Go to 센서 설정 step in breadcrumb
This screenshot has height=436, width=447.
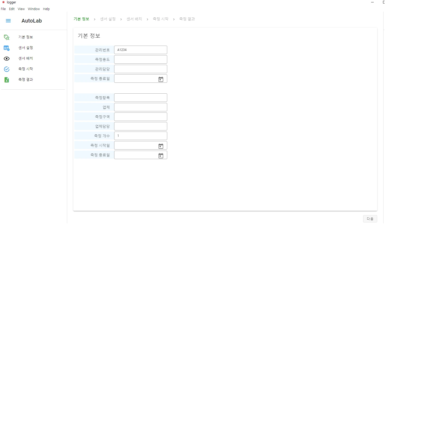point(108,19)
